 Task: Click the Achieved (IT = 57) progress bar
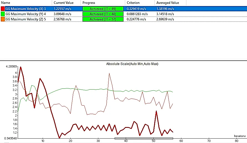[x=103, y=19]
